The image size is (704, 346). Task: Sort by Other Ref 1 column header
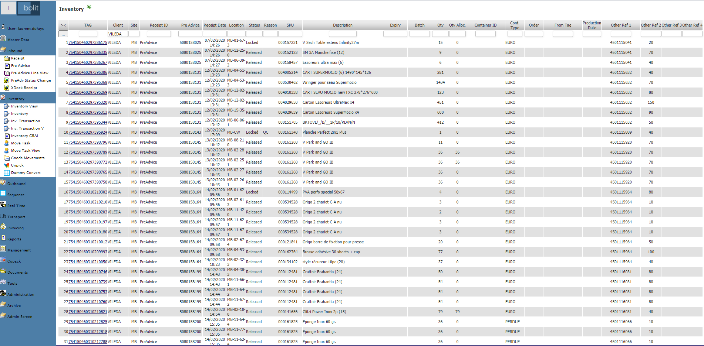621,25
